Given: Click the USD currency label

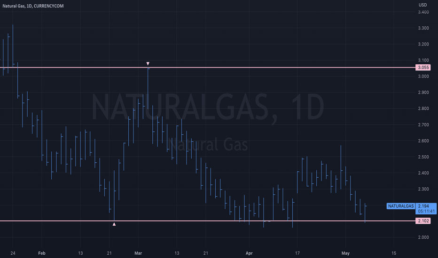Looking at the screenshot, I should 422,5.
